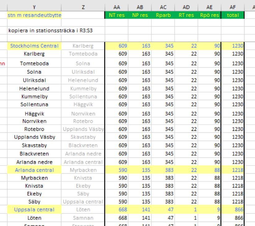Select grey 'Upplands Väsby' in column Z
The height and width of the screenshot is (226, 255).
pyautogui.click(x=83, y=129)
